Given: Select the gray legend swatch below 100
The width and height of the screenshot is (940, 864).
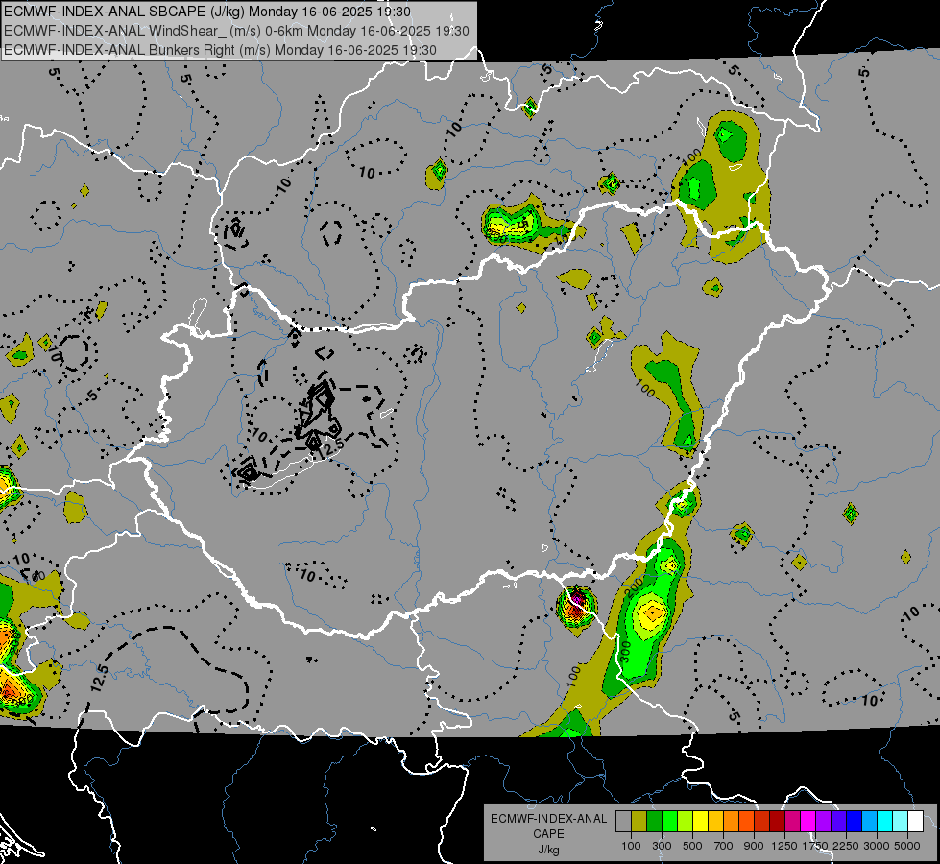Looking at the screenshot, I should pos(623,822).
